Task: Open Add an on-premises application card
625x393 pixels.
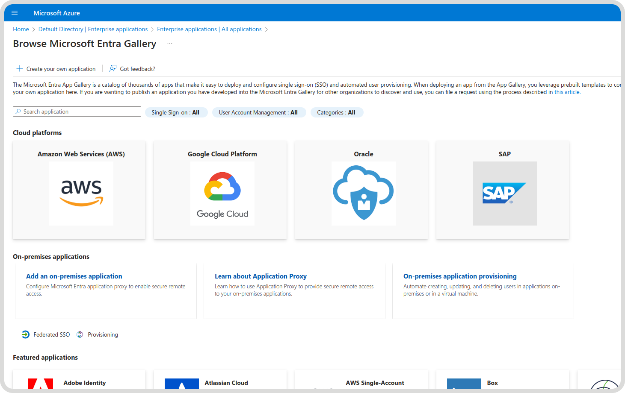Action: pyautogui.click(x=106, y=291)
